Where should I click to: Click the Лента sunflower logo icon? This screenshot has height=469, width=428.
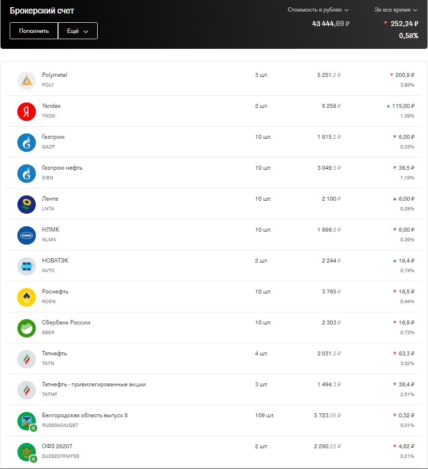[26, 204]
